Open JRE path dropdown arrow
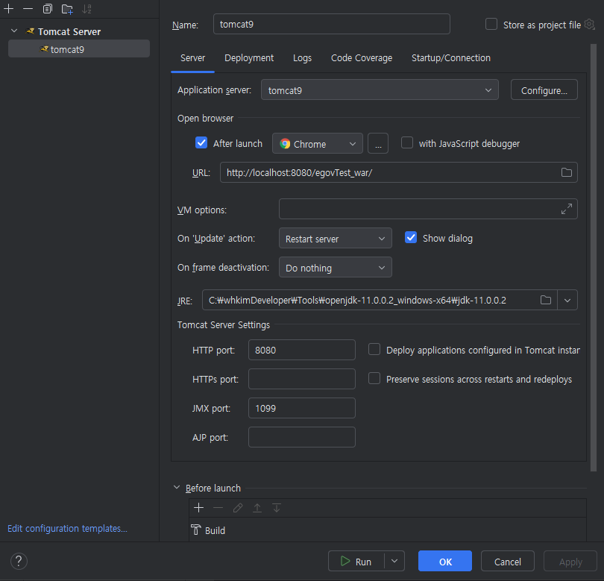 (567, 300)
